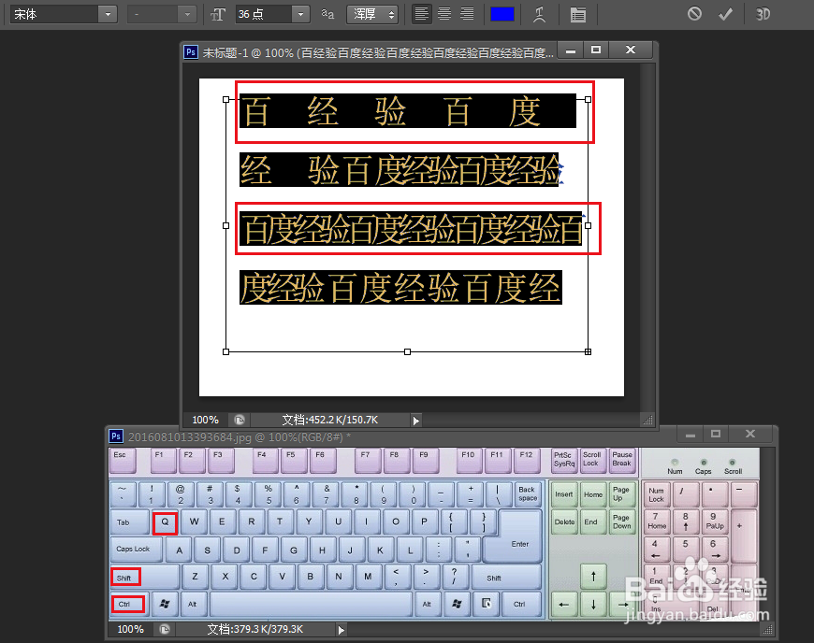The image size is (814, 643).
Task: Toggle the Character and Paragraph panels
Action: 578,15
